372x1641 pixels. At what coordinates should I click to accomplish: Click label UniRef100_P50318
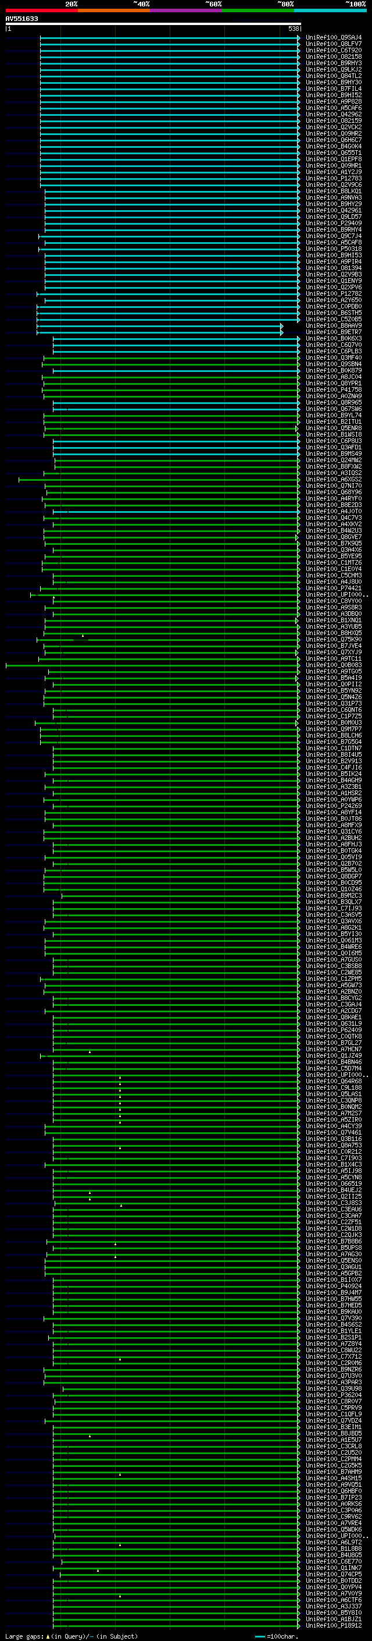[x=333, y=249]
